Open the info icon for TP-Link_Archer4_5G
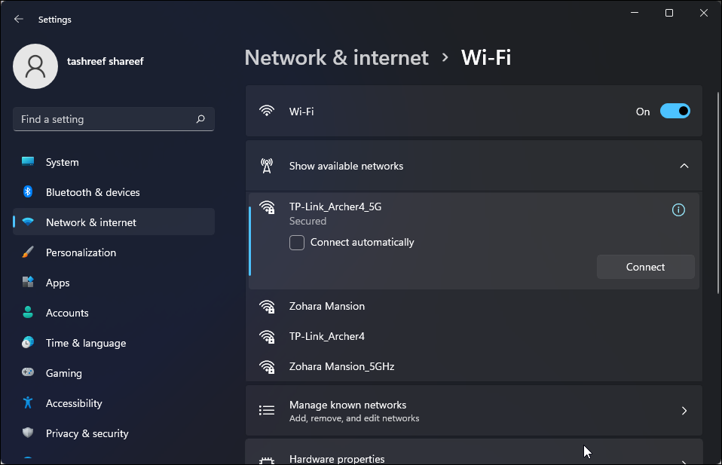Screen dimensions: 722x465 678,210
